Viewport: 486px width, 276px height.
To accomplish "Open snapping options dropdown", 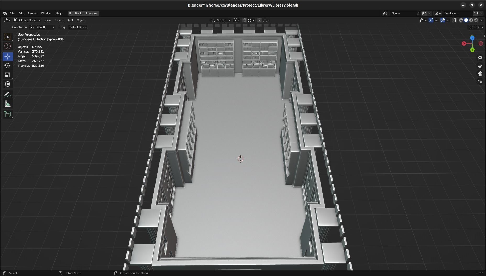I will tap(251, 20).
